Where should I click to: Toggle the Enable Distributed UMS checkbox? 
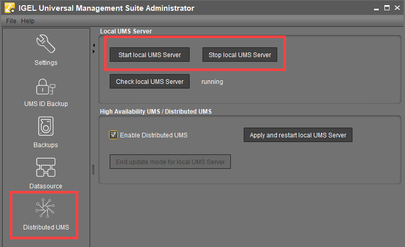click(x=113, y=135)
